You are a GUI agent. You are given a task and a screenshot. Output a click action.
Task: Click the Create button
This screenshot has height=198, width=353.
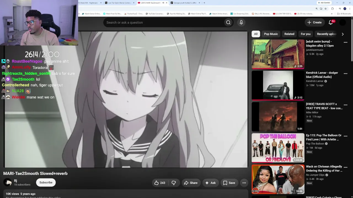pos(314,23)
